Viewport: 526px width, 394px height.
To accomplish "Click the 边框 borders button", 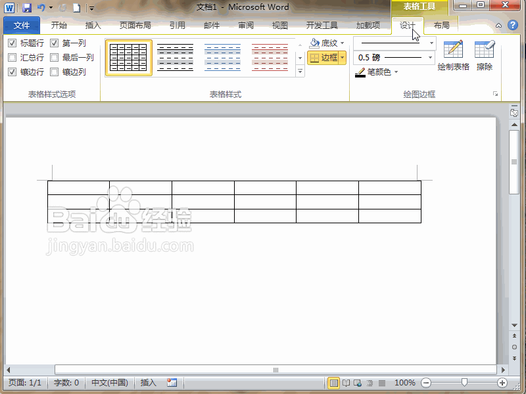I will click(x=323, y=58).
